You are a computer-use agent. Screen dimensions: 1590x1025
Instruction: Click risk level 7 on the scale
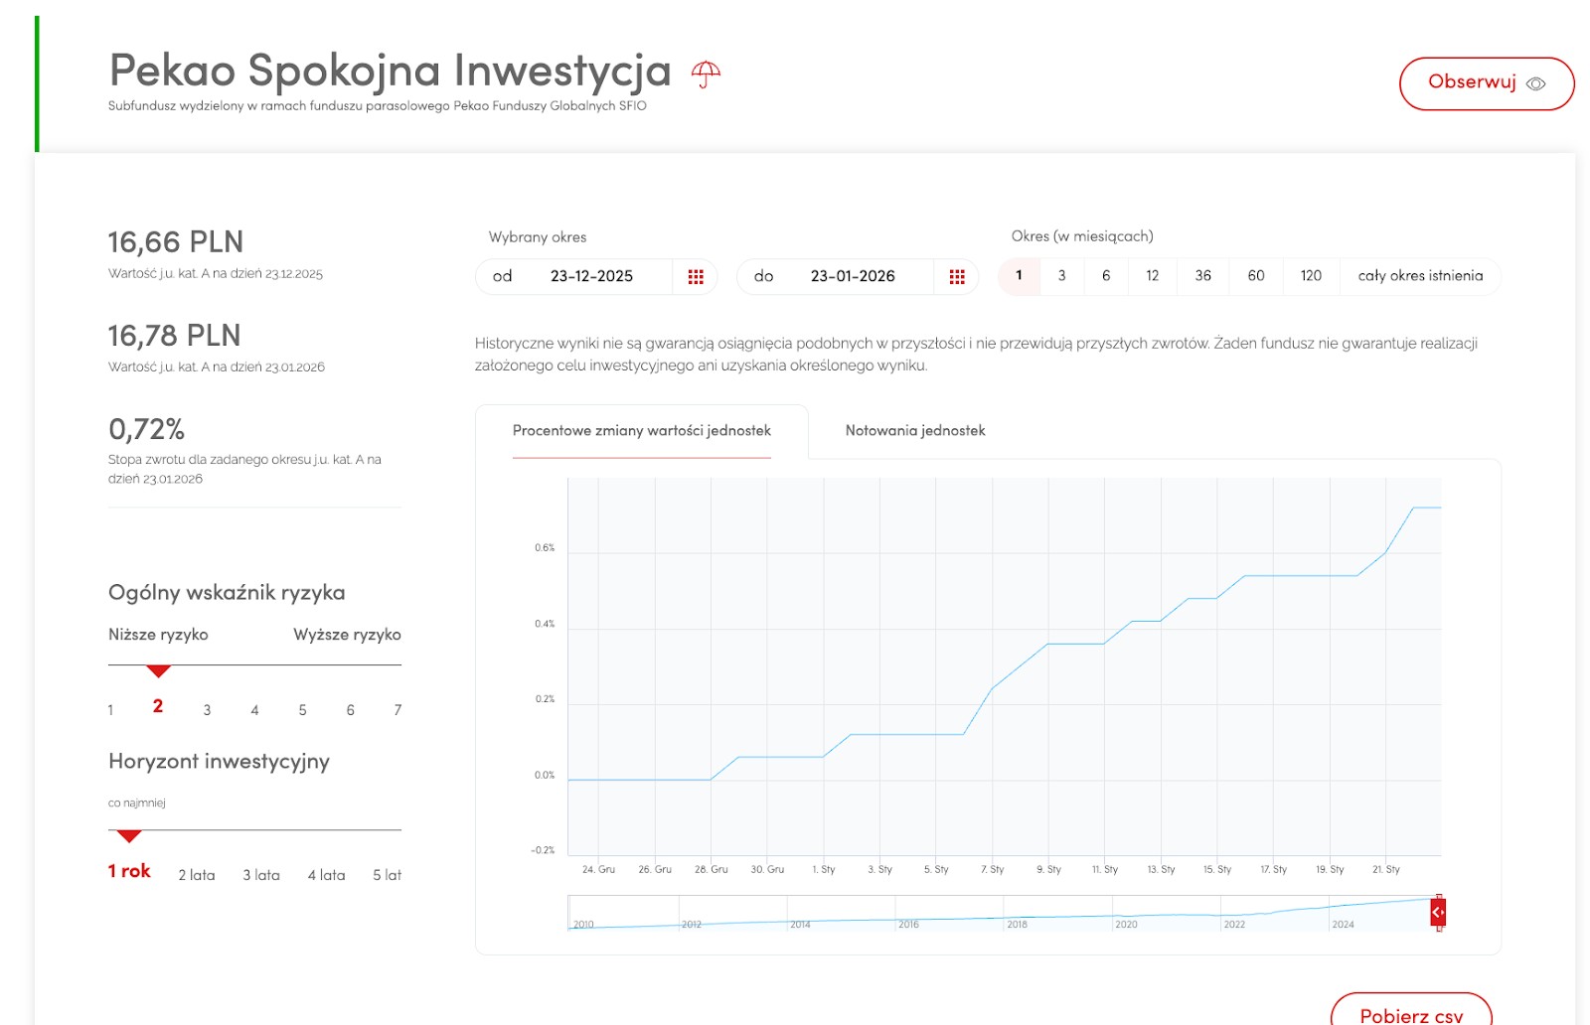(x=397, y=710)
